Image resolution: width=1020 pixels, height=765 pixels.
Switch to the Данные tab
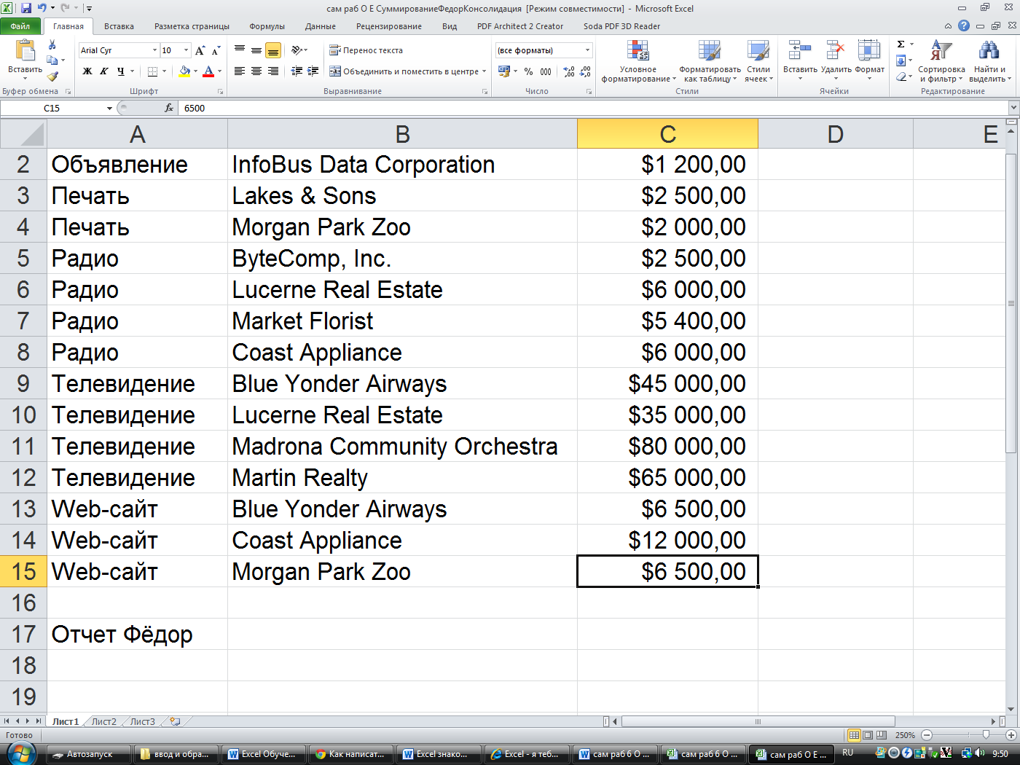(x=321, y=26)
